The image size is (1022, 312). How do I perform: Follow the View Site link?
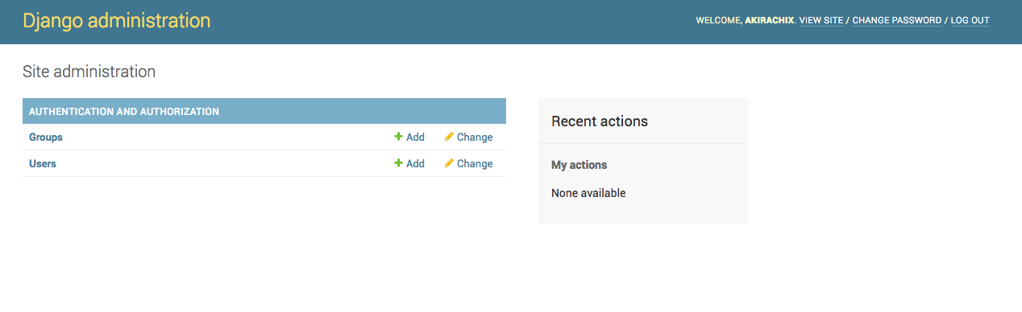[821, 21]
